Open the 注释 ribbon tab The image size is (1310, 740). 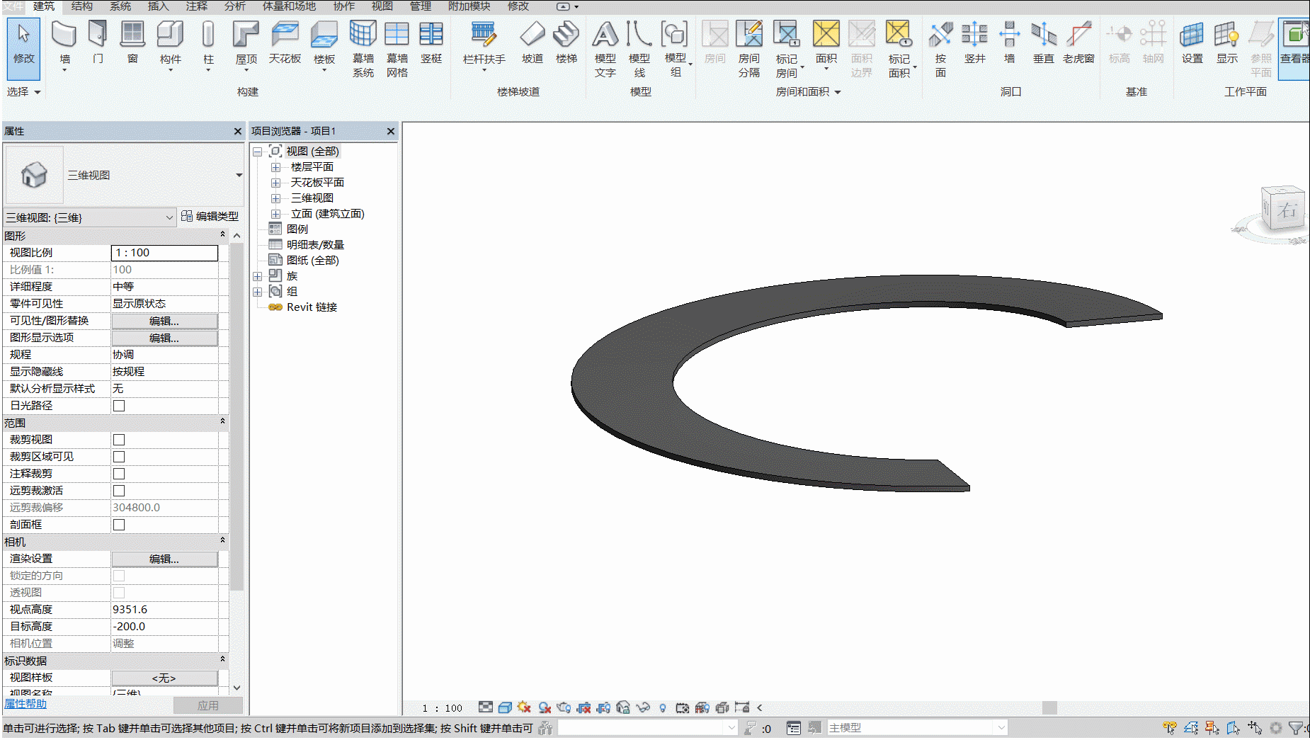tap(197, 6)
